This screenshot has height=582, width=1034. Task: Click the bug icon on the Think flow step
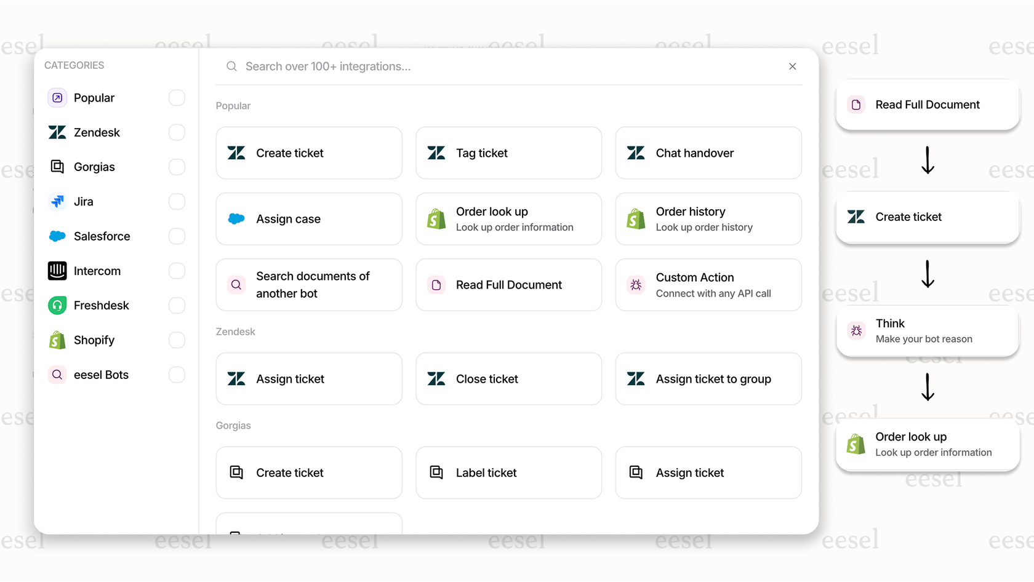[x=856, y=330]
